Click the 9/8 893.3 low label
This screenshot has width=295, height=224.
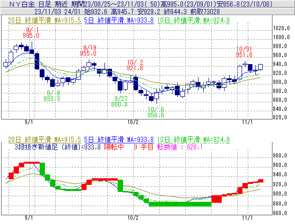click(x=52, y=96)
